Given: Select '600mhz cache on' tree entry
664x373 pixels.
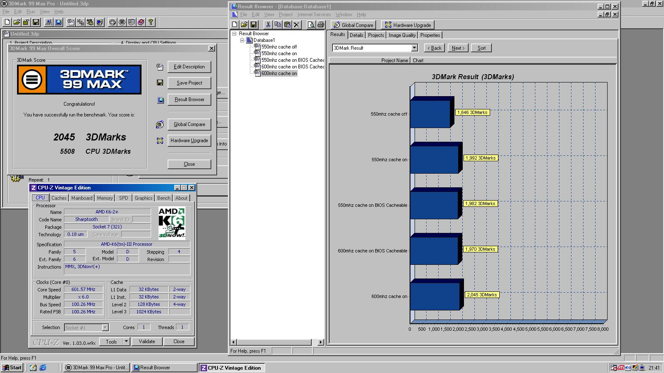Looking at the screenshot, I should click(279, 73).
